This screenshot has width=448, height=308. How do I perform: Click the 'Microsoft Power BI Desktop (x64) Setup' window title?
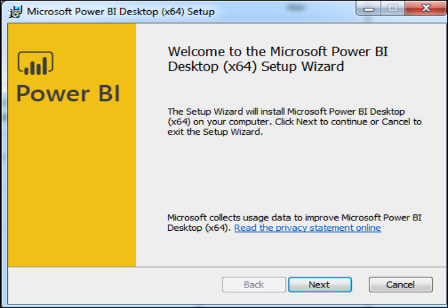(120, 11)
